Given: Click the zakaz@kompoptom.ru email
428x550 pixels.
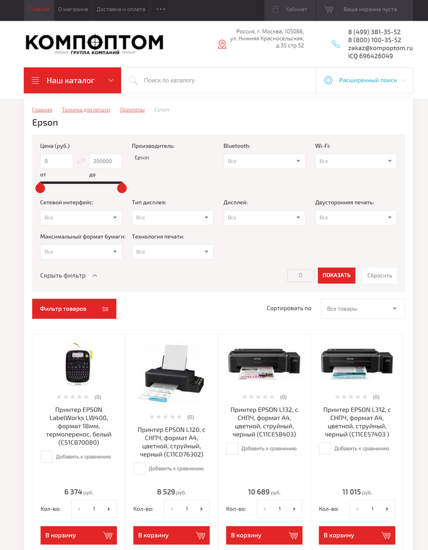Looking at the screenshot, I should 380,48.
